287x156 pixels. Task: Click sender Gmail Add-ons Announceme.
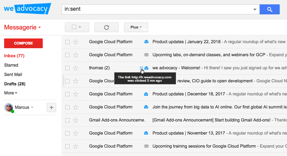tap(117, 120)
